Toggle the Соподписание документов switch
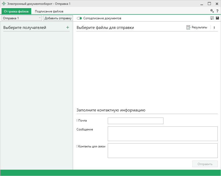 pos(79,18)
